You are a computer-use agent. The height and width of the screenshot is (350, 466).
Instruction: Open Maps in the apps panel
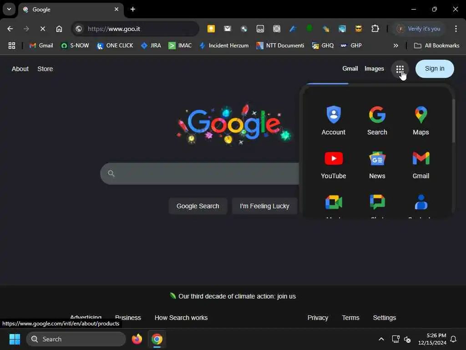click(420, 120)
